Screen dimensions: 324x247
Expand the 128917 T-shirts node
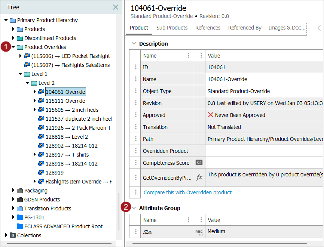pos(35,155)
